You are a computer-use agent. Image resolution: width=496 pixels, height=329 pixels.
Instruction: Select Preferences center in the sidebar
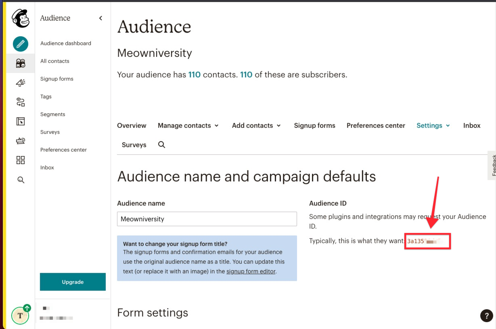[64, 150]
